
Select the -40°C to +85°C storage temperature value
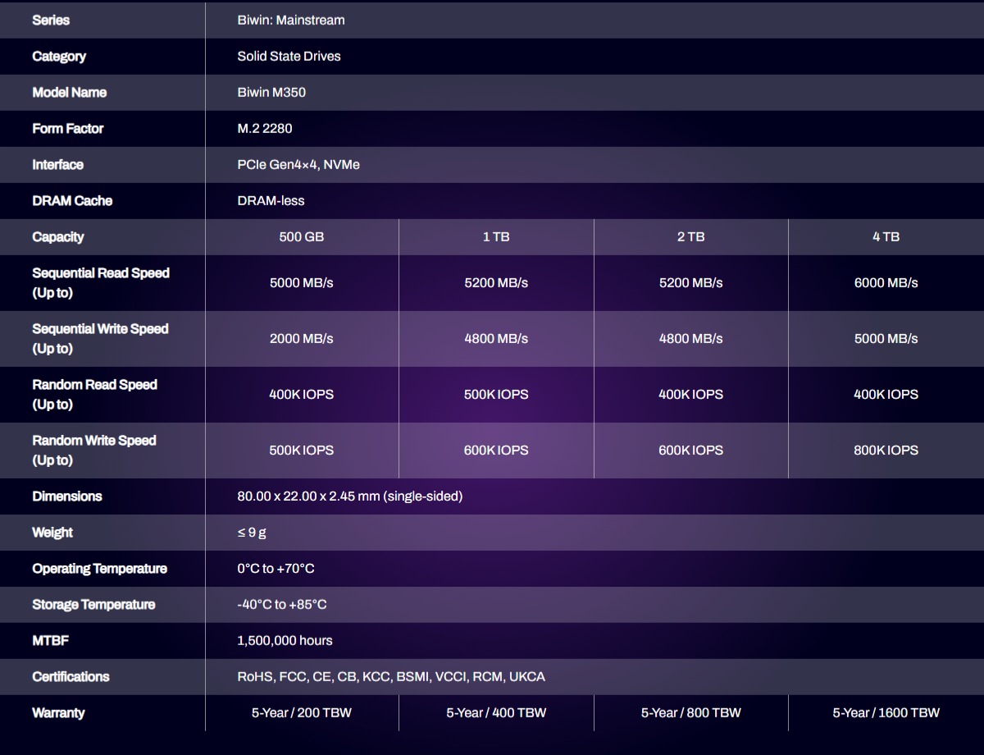(282, 605)
